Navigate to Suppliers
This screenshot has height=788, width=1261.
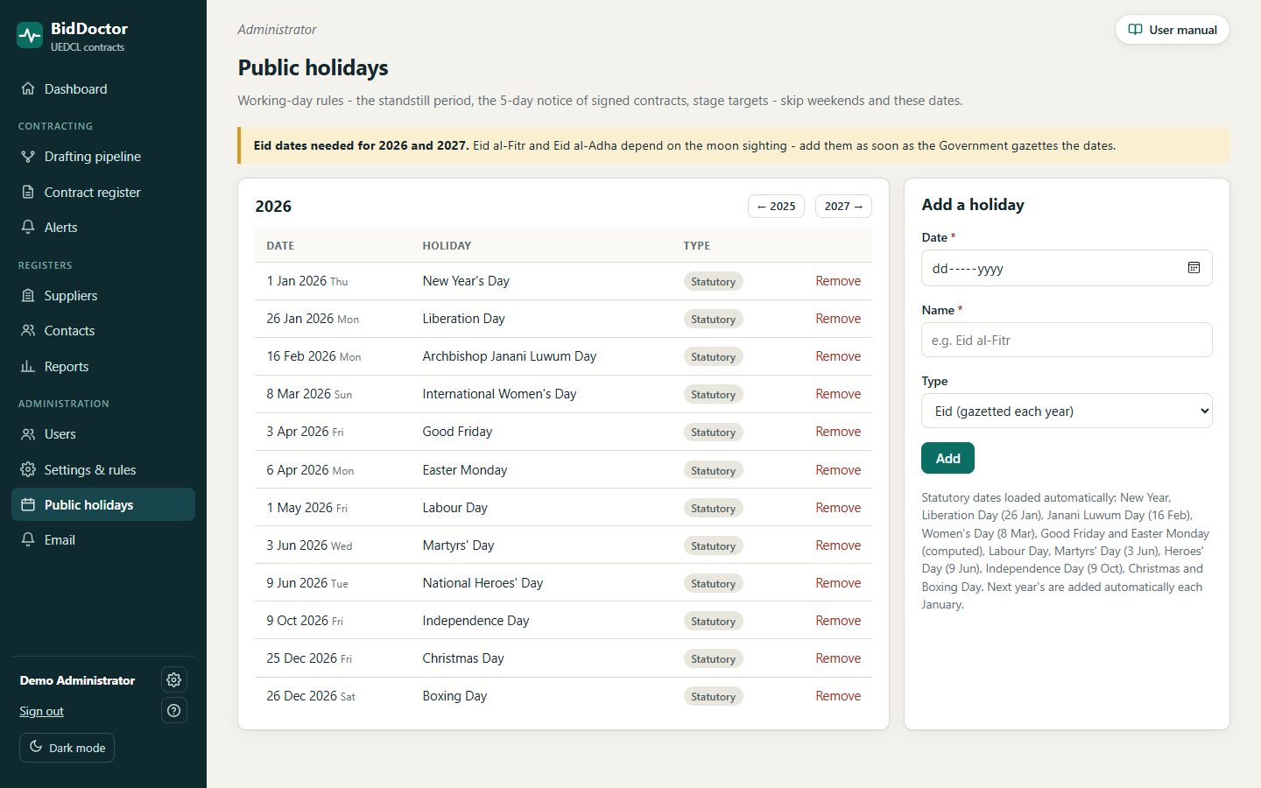[x=103, y=295]
